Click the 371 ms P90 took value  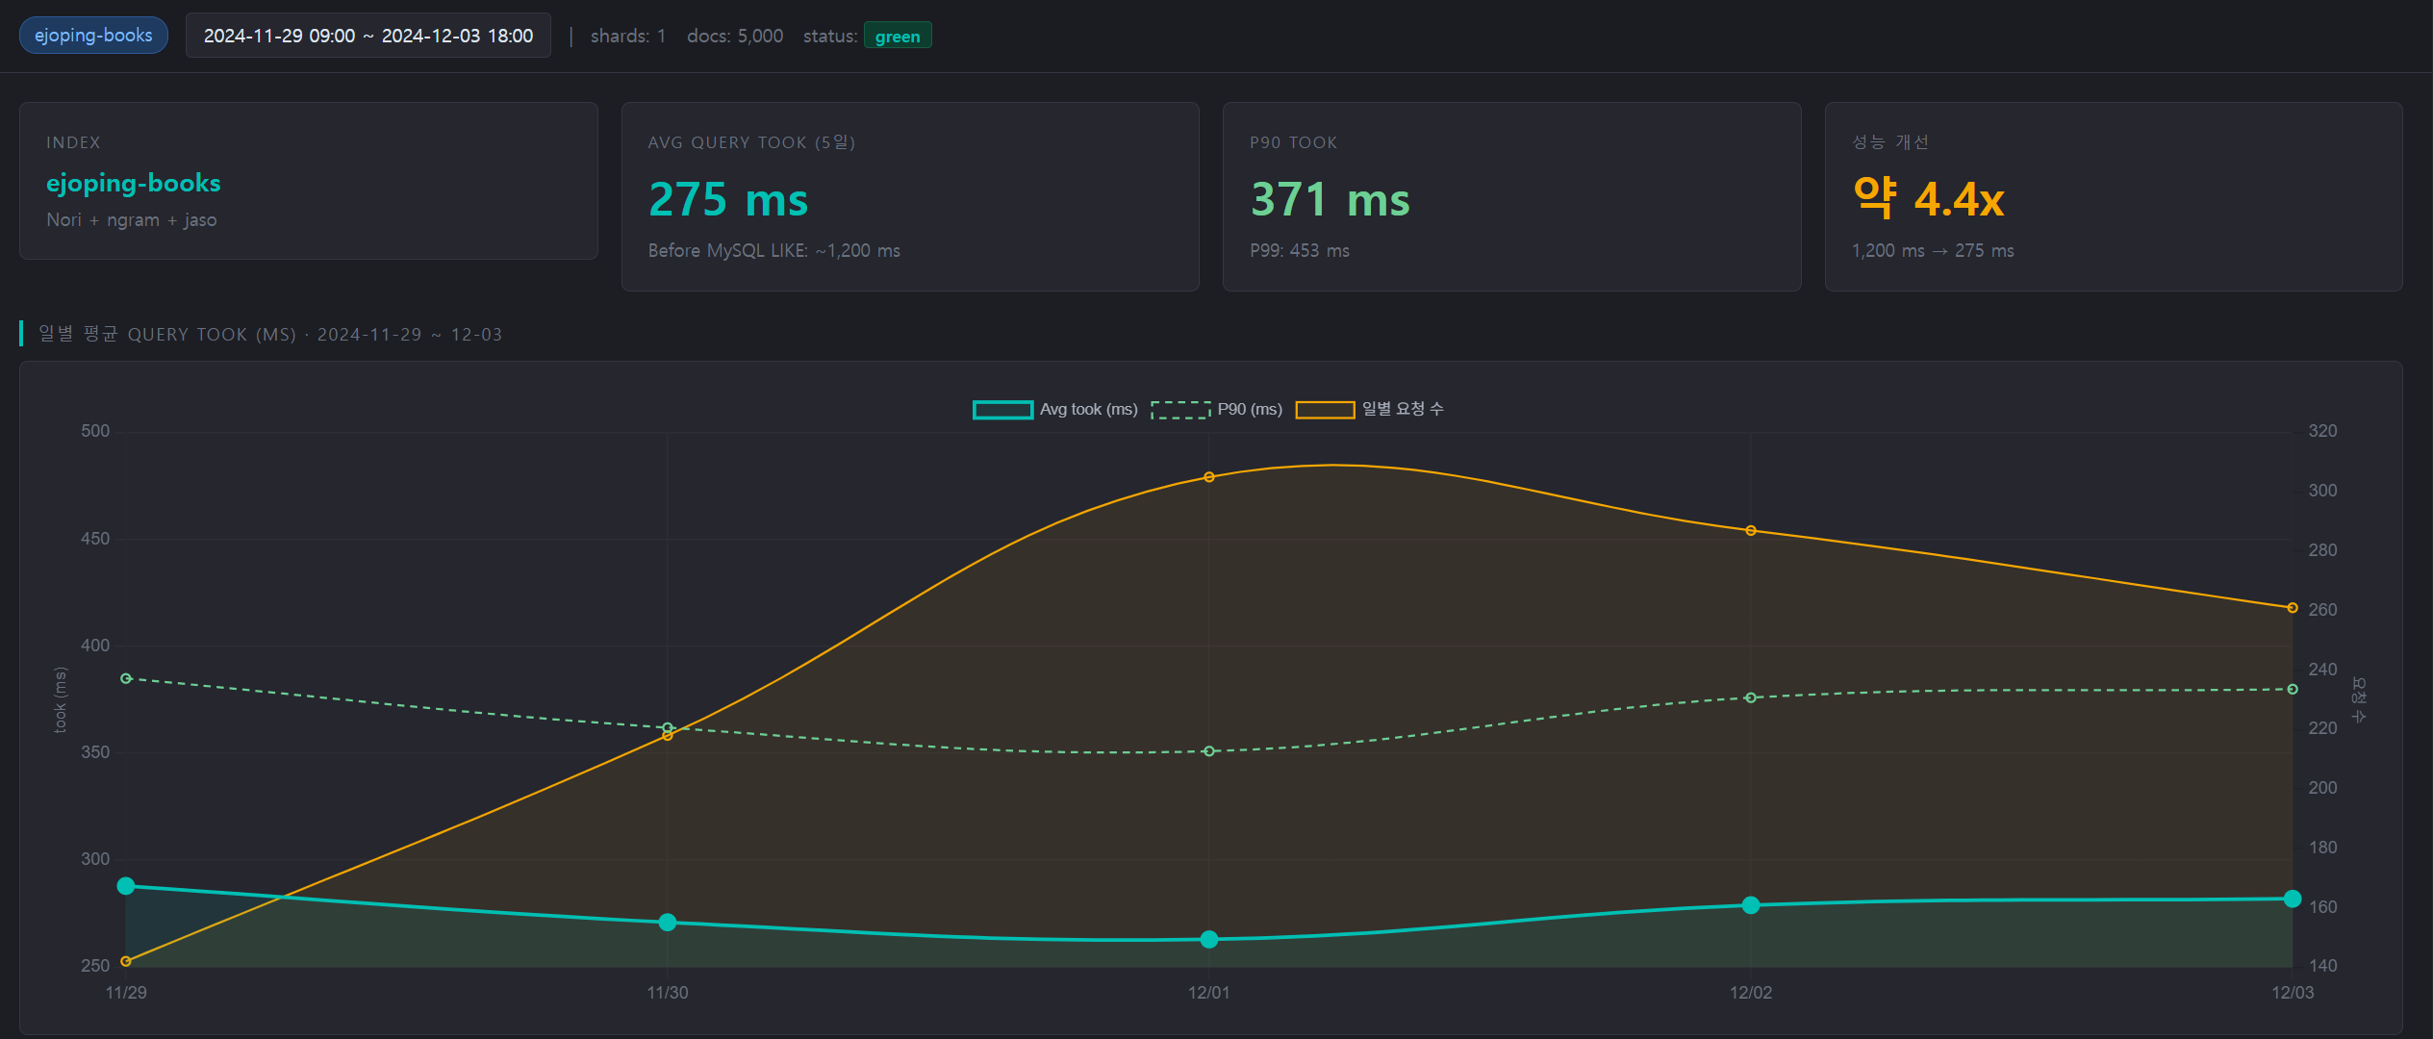[1331, 200]
